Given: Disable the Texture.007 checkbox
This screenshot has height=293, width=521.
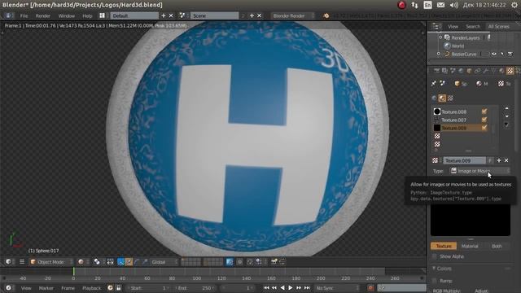Looking at the screenshot, I should tap(484, 120).
